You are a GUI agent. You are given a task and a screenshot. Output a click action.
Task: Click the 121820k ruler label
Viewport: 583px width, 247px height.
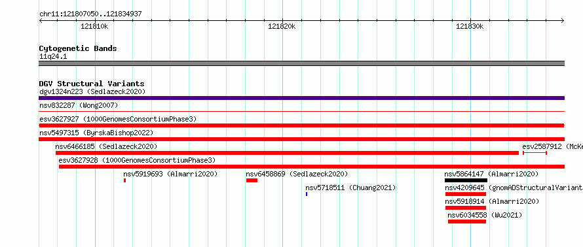(x=282, y=27)
